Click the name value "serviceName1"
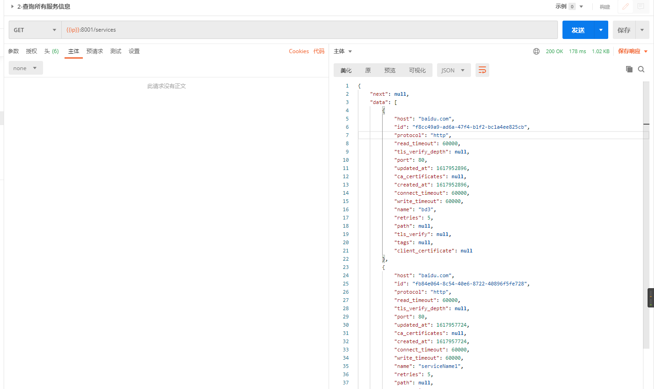This screenshot has width=654, height=389. (440, 366)
